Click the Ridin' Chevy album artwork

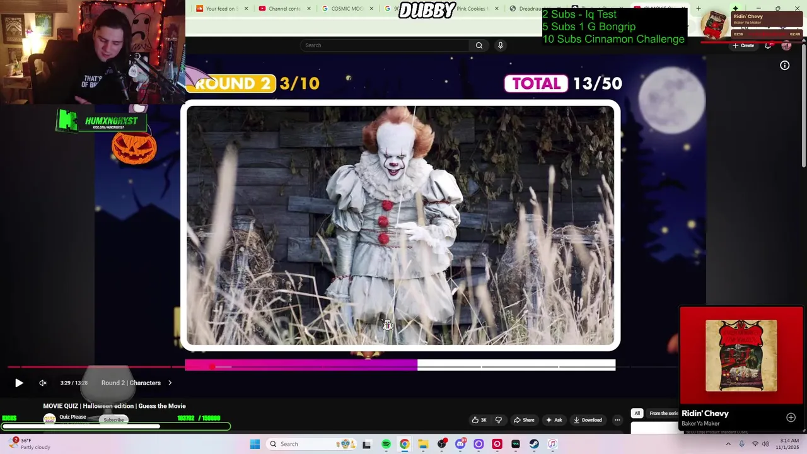[741, 355]
